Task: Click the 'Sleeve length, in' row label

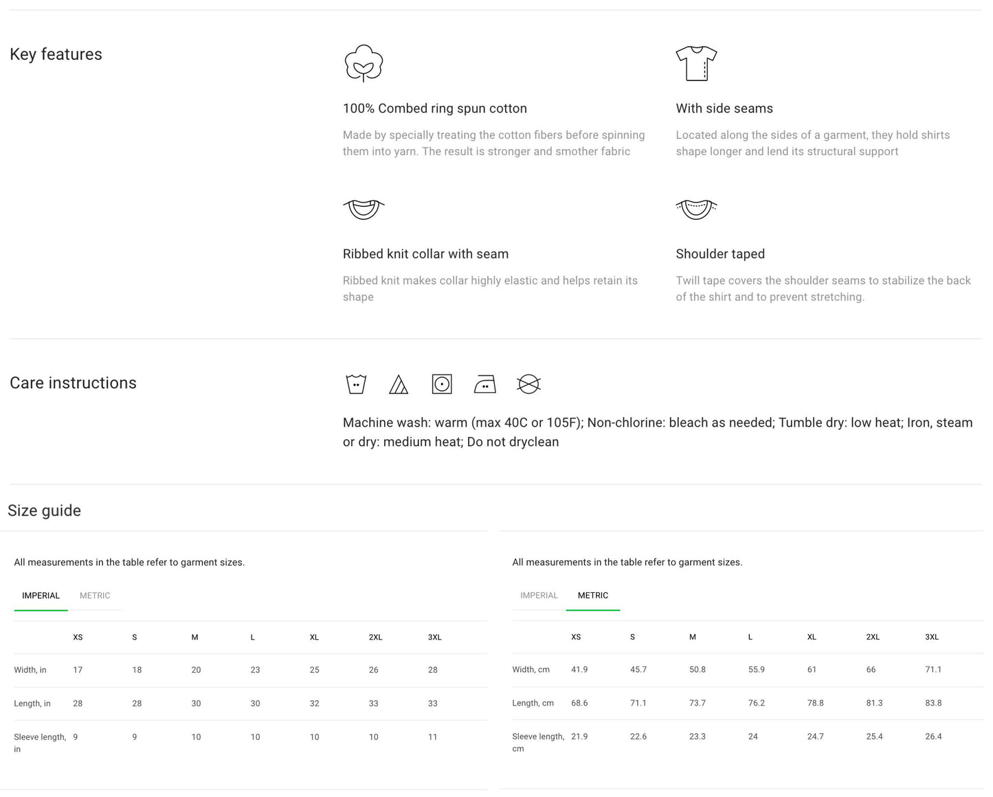Action: tap(40, 743)
